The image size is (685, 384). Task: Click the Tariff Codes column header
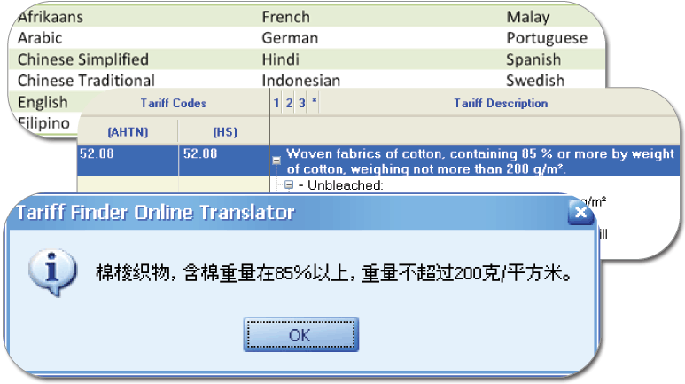point(173,104)
